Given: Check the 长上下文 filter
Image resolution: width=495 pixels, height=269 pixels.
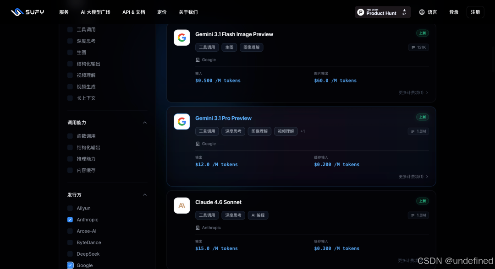Looking at the screenshot, I should click(70, 98).
